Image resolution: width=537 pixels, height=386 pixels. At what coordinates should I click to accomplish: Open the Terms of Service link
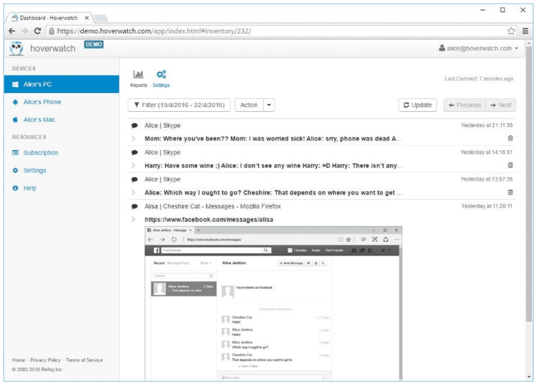[x=84, y=360]
